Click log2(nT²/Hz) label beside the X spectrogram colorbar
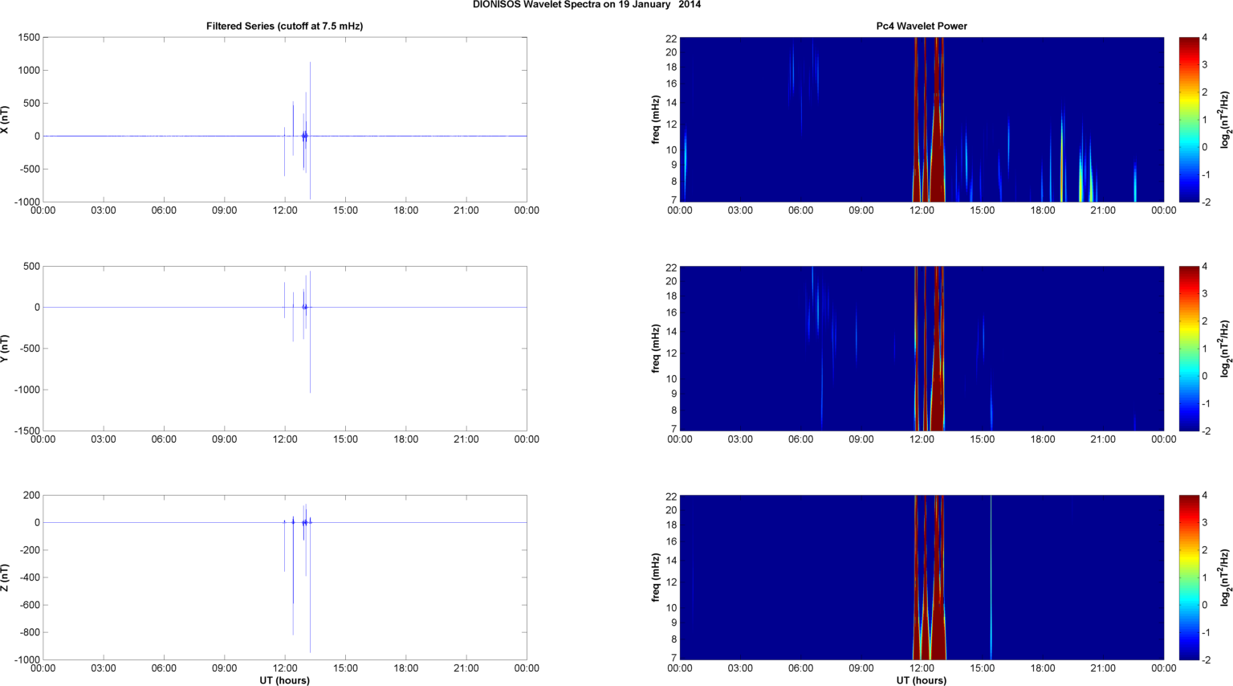 click(x=1225, y=120)
